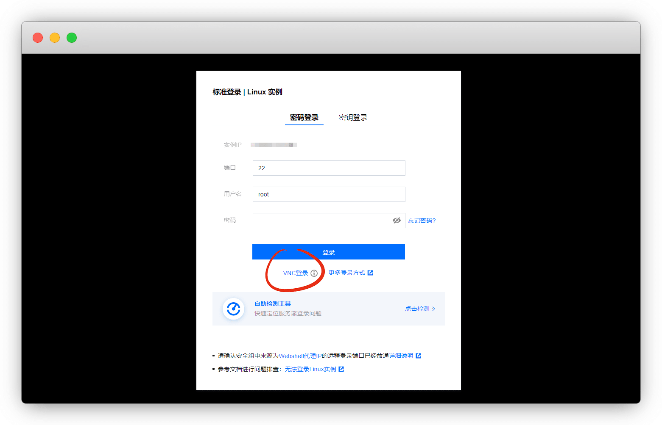Focus the 端口 port input field

[x=329, y=168]
